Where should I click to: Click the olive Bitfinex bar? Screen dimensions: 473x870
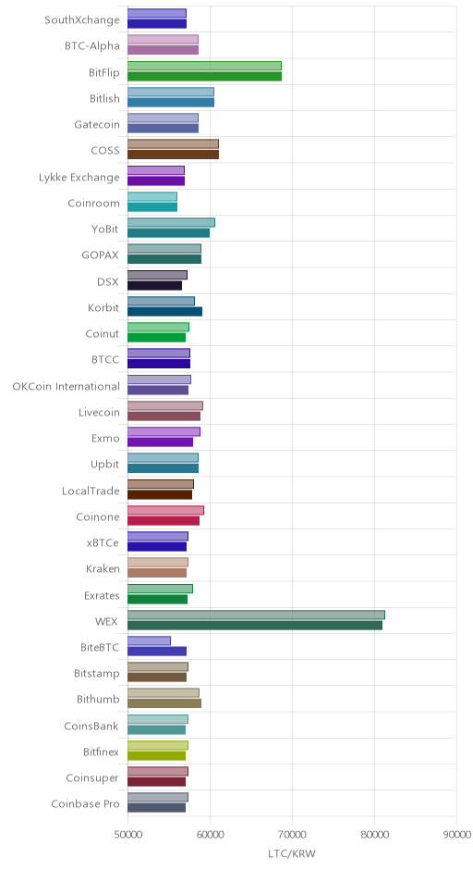157,756
